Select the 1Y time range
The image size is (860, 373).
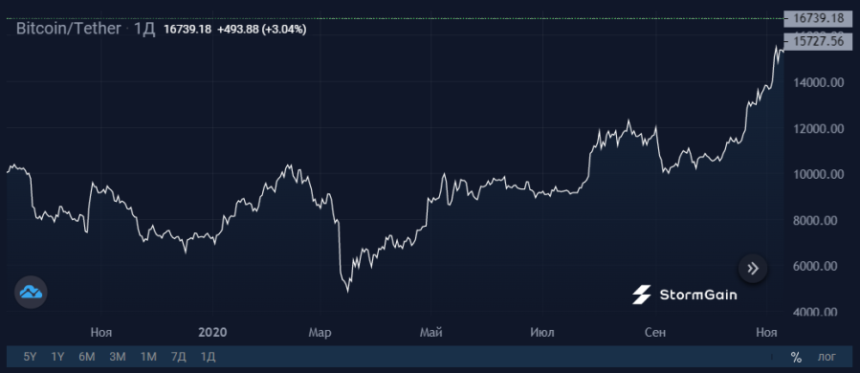(57, 357)
